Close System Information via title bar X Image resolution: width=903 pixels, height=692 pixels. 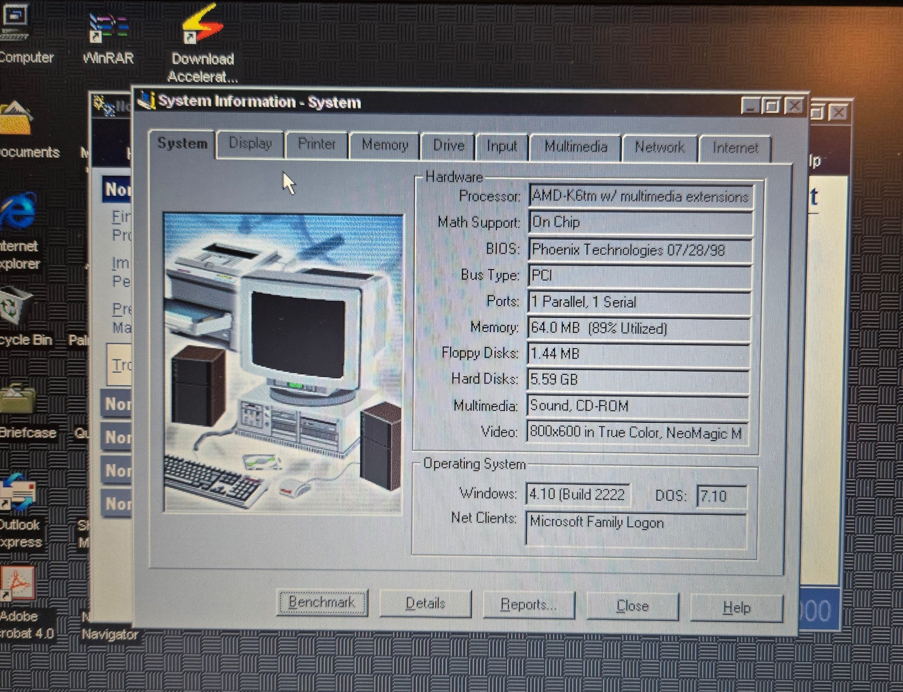click(794, 107)
